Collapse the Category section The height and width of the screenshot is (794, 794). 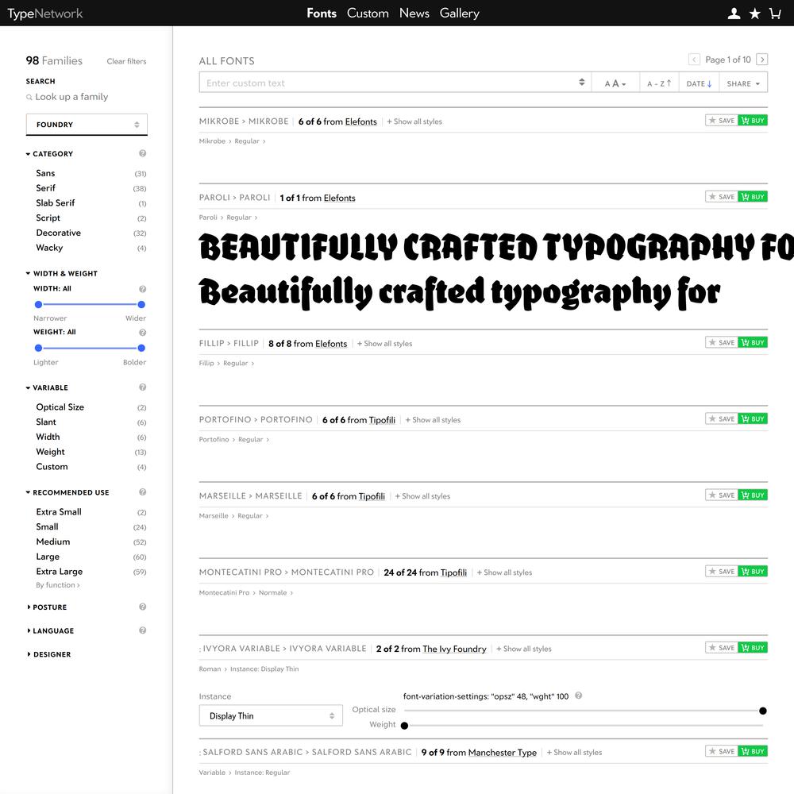coord(49,154)
